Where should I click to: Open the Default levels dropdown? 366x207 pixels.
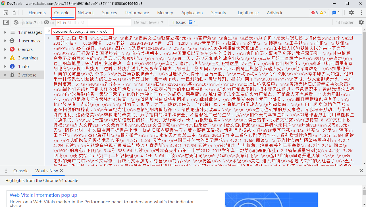(149, 22)
